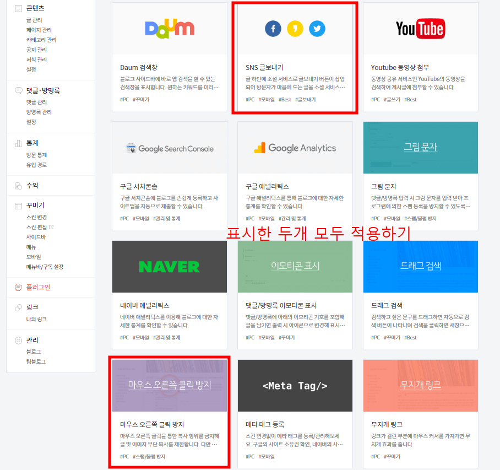The image size is (500, 470).
Task: Click the 링크 chain icon
Action: (x=19, y=307)
